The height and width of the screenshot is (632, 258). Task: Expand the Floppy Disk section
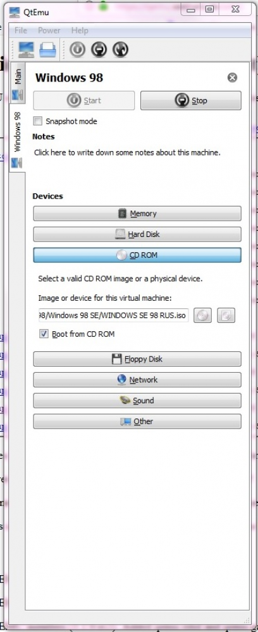(137, 359)
